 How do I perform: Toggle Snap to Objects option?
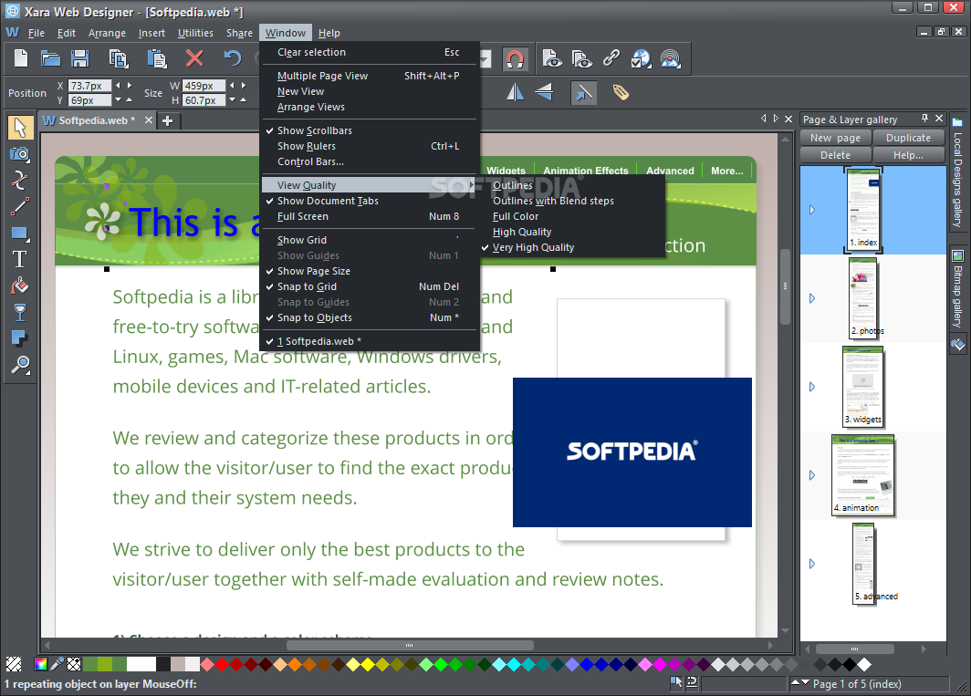pos(369,317)
